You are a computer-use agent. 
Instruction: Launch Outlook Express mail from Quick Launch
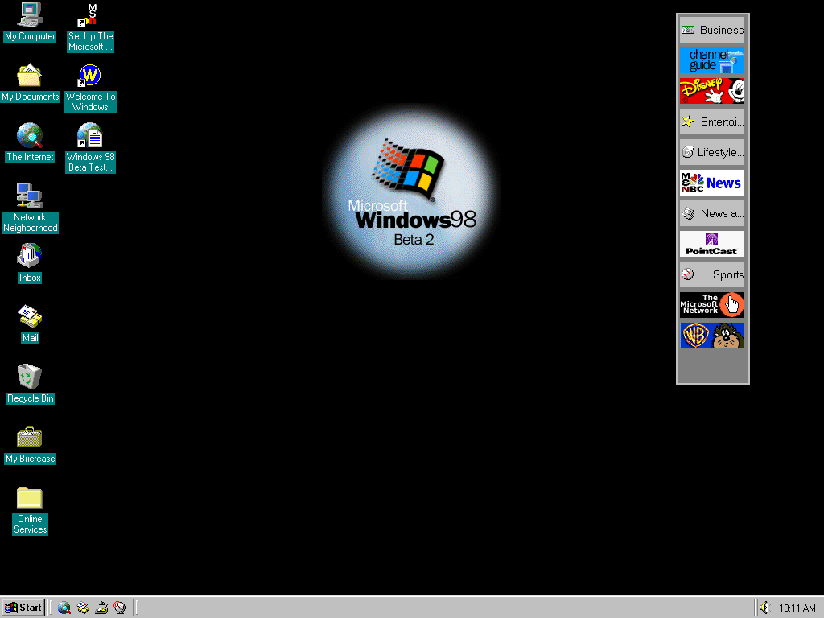point(83,608)
